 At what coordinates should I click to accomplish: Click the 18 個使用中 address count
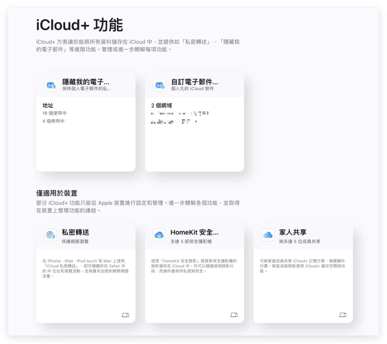tap(55, 113)
